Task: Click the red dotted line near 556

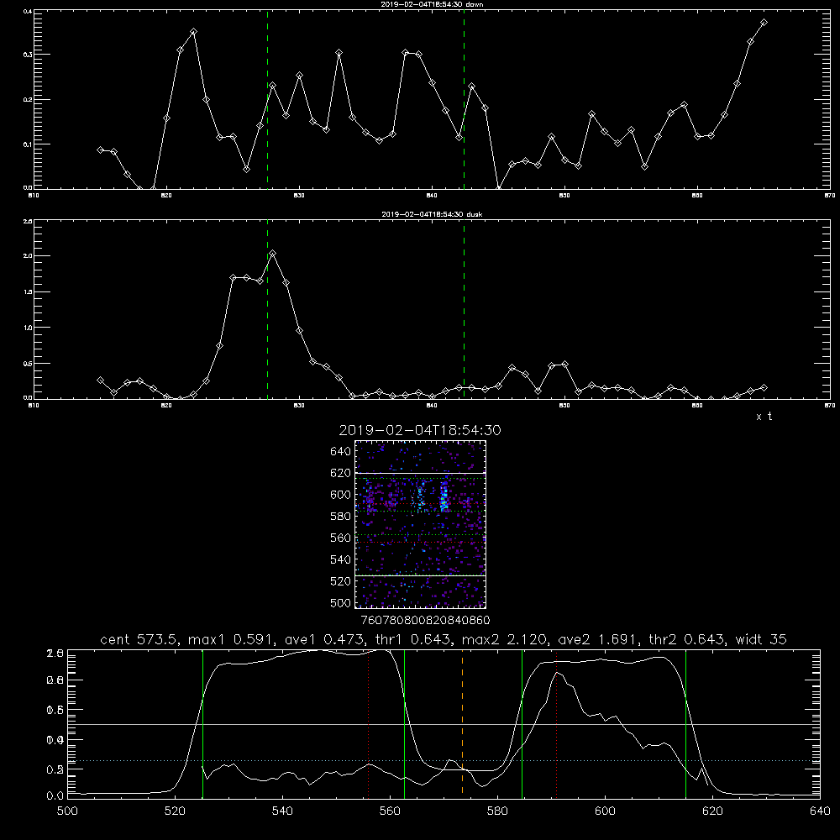Action: click(368, 723)
